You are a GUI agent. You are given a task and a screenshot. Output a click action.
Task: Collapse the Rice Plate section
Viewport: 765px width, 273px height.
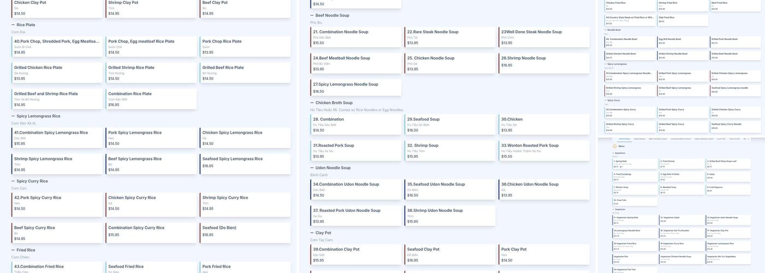point(13,25)
